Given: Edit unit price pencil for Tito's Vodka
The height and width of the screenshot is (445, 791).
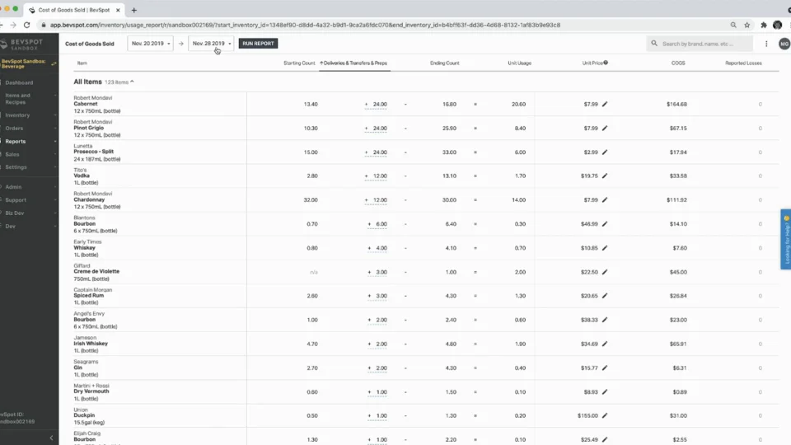Looking at the screenshot, I should [x=604, y=176].
